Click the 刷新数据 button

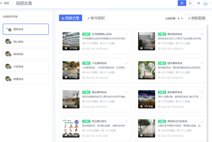tap(197, 18)
